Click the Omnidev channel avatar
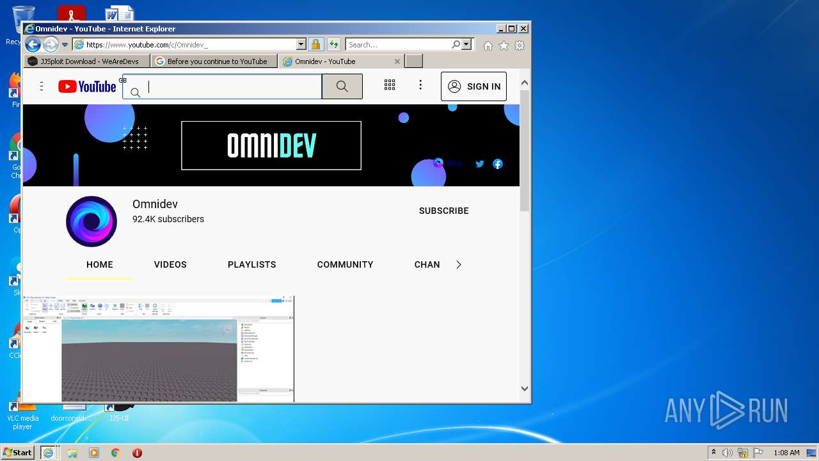 click(x=91, y=222)
